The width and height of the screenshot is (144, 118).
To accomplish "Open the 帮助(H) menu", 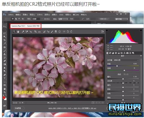I will 84,15.
